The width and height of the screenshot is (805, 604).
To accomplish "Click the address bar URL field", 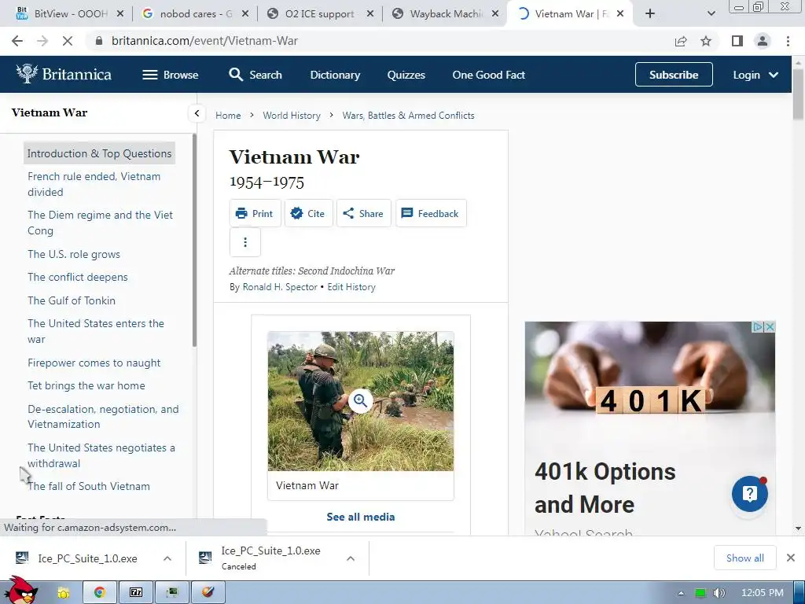I will point(380,41).
